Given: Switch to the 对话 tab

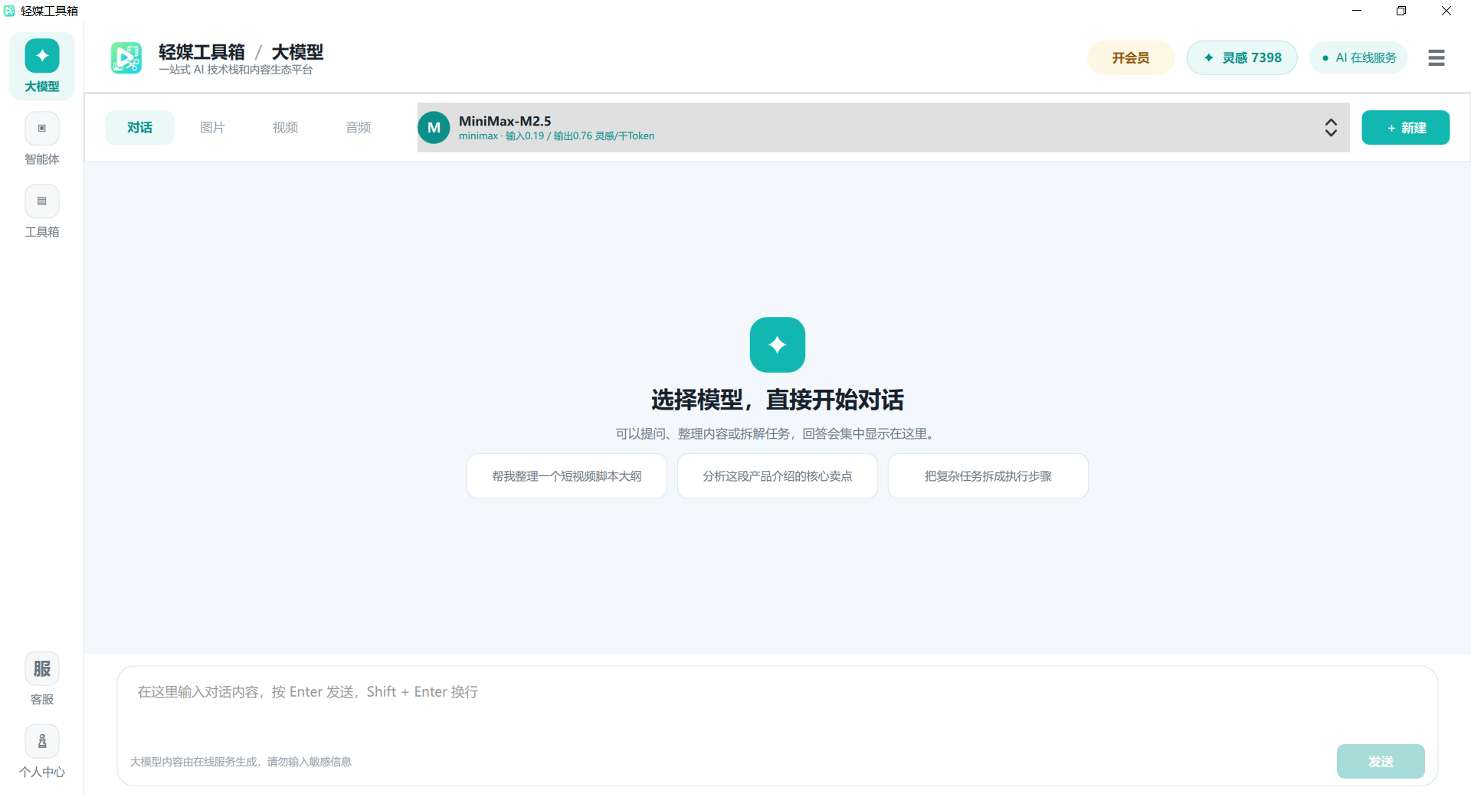Looking at the screenshot, I should (x=140, y=128).
